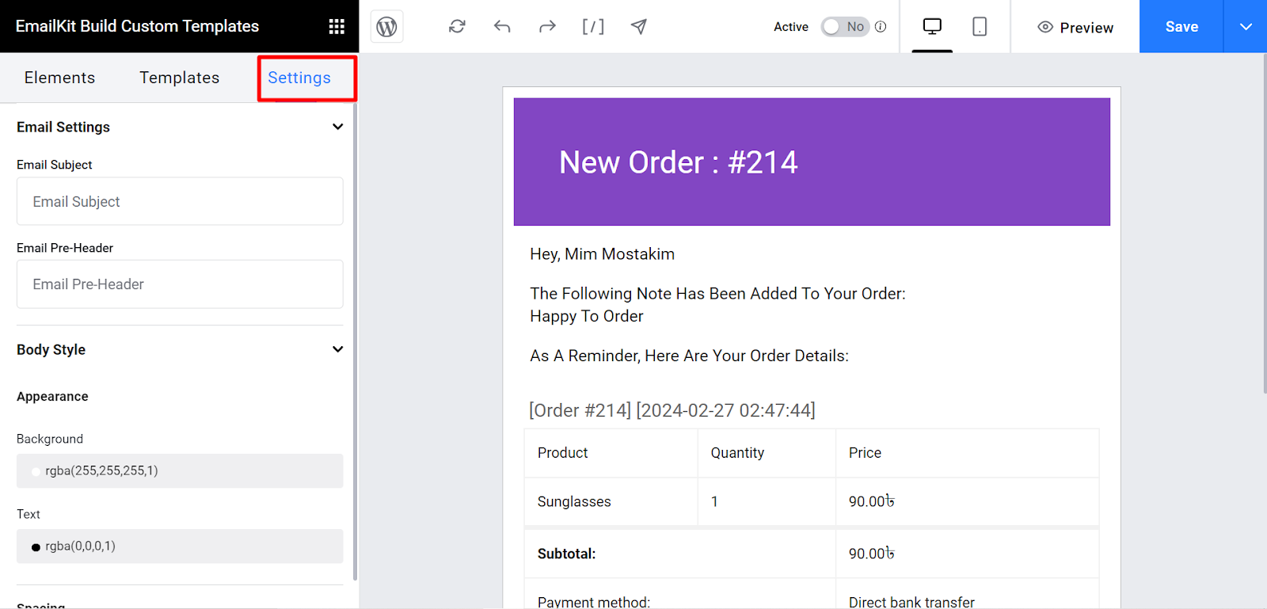Click the info icon beside Active toggle
This screenshot has width=1267, height=609.
pyautogui.click(x=881, y=27)
